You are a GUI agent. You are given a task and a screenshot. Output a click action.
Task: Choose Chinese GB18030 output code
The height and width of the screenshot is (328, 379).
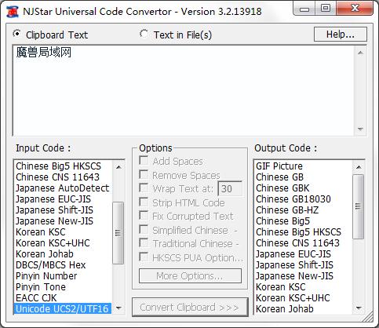(304, 199)
